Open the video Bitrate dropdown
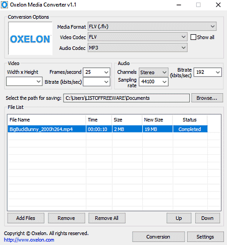227x245 pixels. (x=97, y=82)
